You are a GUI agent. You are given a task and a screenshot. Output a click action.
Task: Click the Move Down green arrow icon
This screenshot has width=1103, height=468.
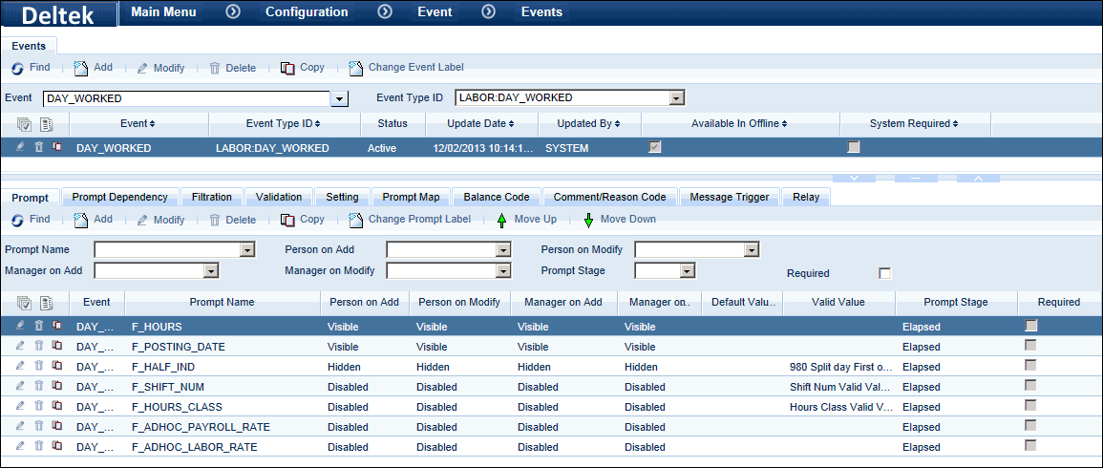pyautogui.click(x=588, y=220)
